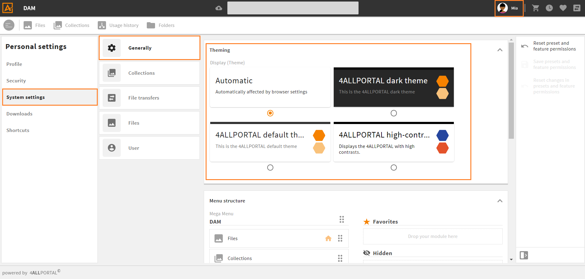Click Mia's user avatar
The image size is (585, 279).
(x=503, y=8)
